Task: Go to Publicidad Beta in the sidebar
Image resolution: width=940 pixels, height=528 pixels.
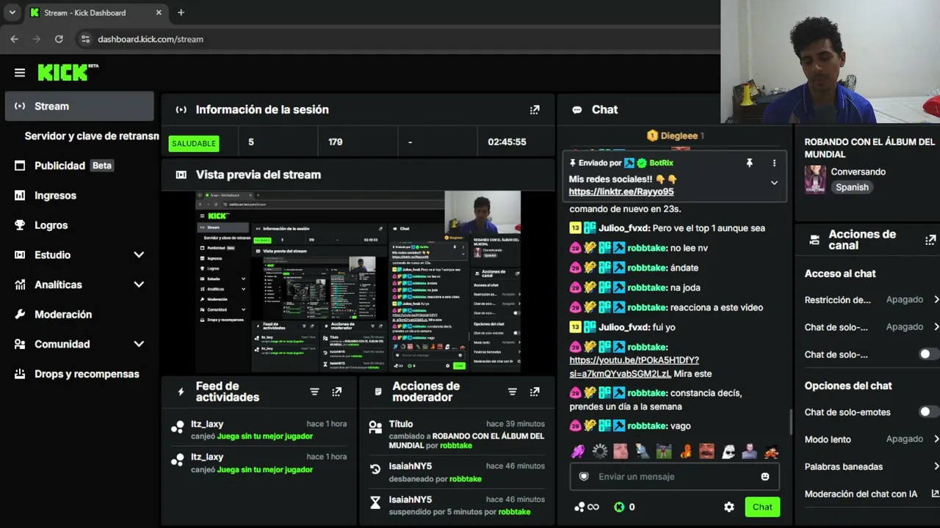Action: tap(79, 166)
